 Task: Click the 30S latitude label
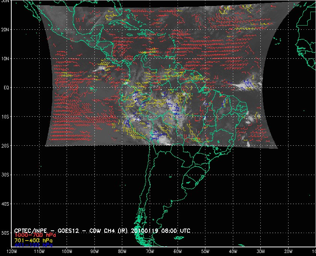[x=5, y=175]
